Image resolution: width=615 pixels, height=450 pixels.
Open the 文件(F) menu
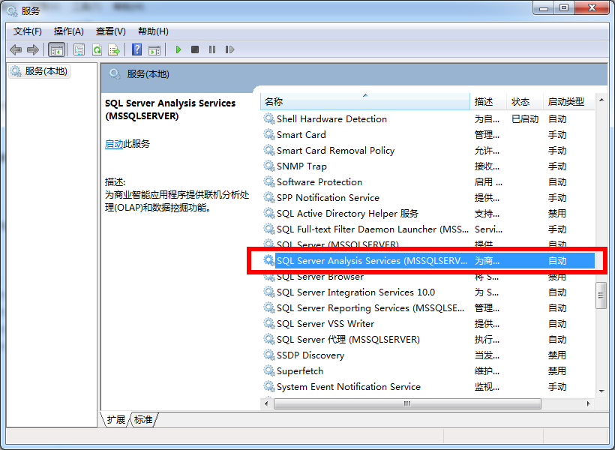pyautogui.click(x=28, y=31)
